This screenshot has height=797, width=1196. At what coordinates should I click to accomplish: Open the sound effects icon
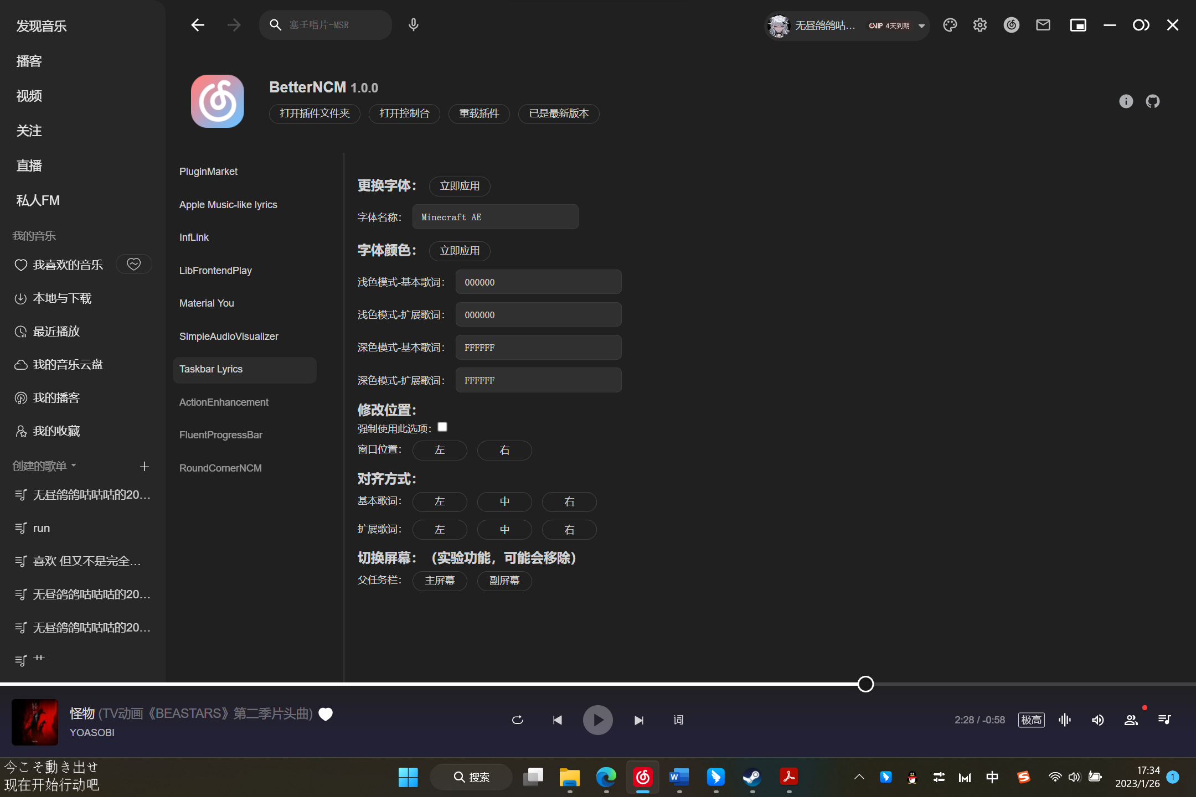click(x=1065, y=720)
